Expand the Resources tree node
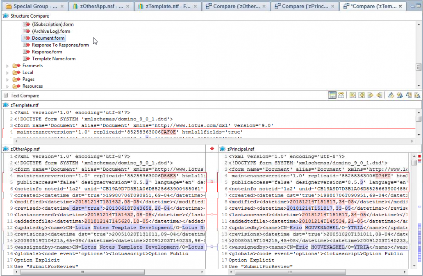423x276 pixels. coord(7,86)
